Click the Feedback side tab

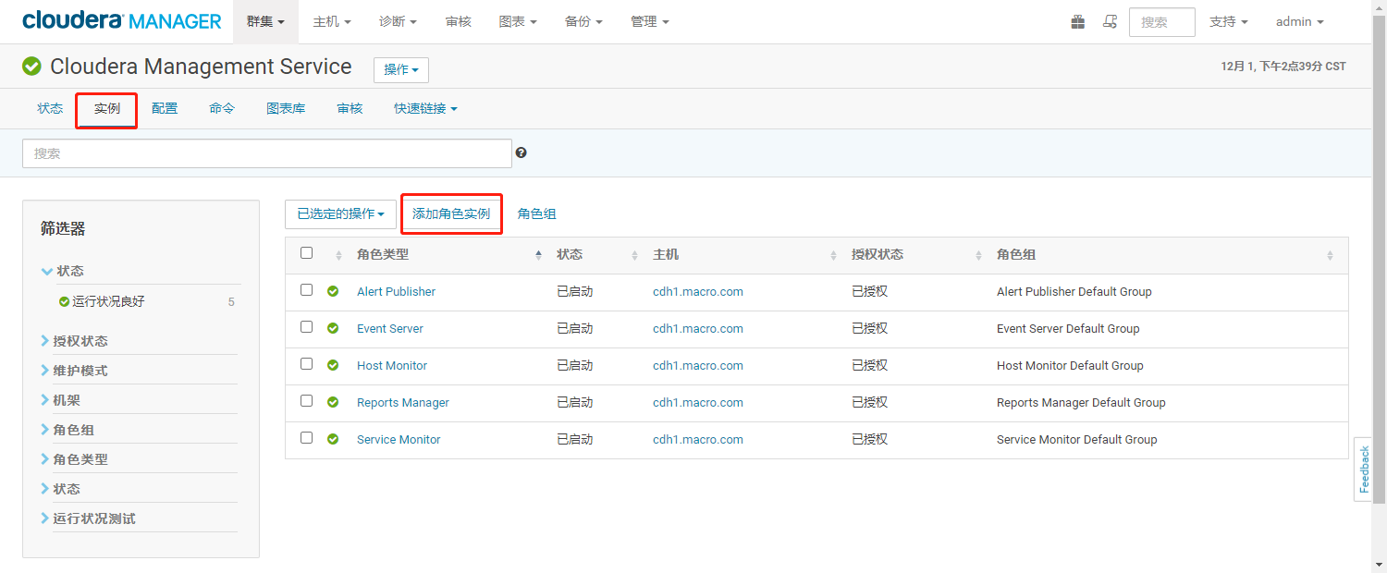pos(1363,469)
